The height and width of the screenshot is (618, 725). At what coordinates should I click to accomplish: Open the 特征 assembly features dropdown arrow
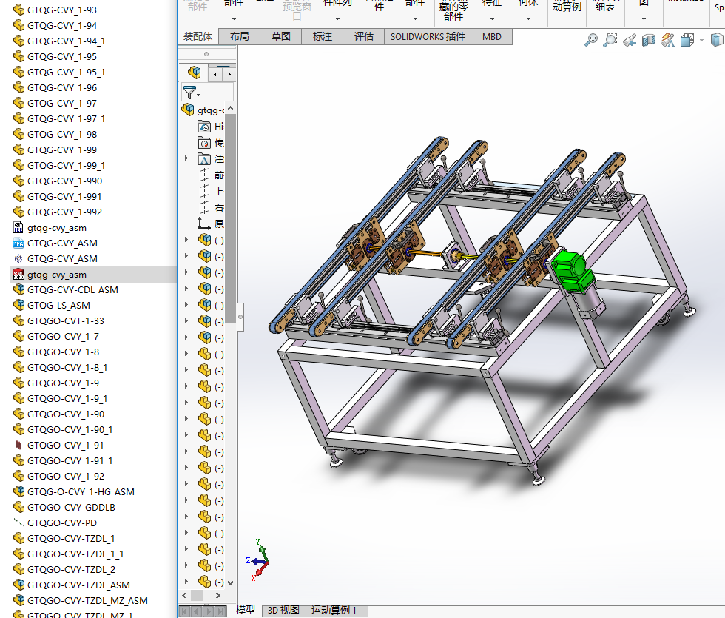pyautogui.click(x=492, y=19)
